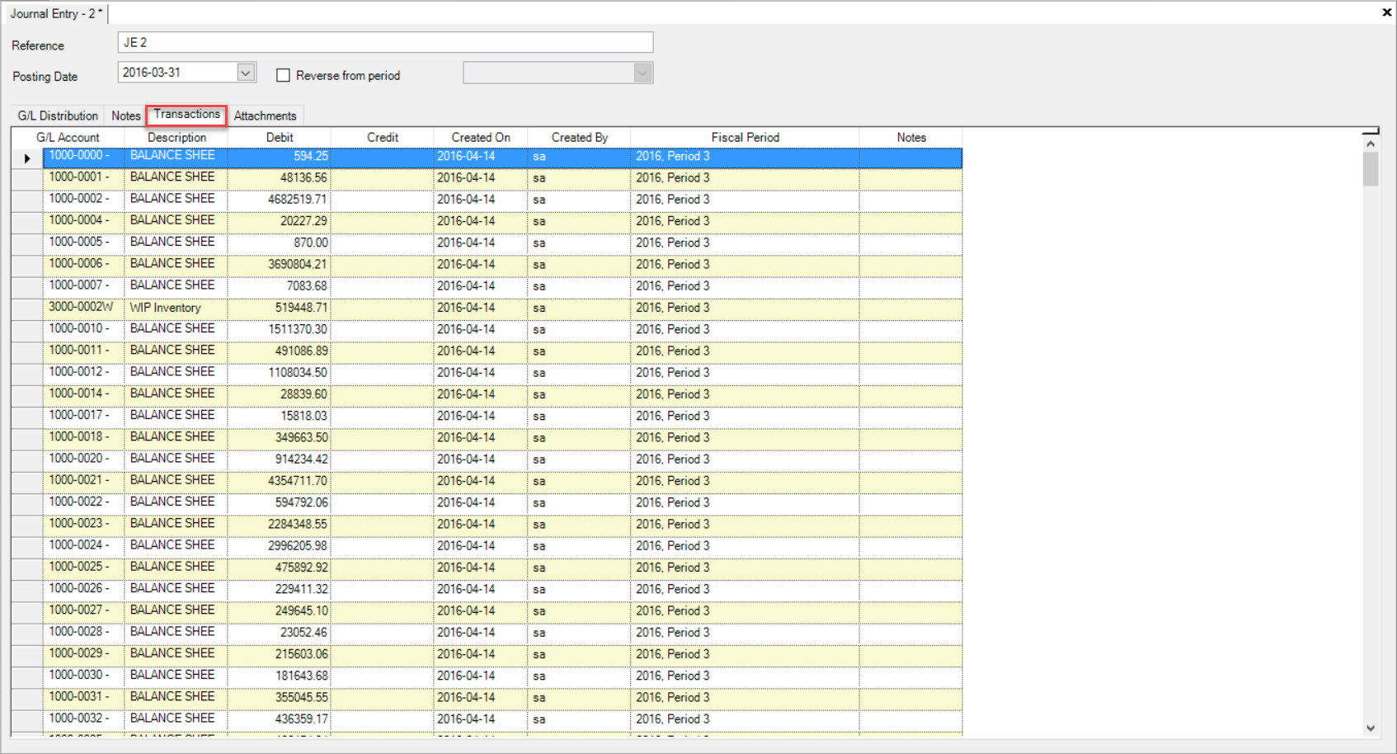Select the WIP Inventory description cell
The height and width of the screenshot is (754, 1397).
pyautogui.click(x=176, y=308)
